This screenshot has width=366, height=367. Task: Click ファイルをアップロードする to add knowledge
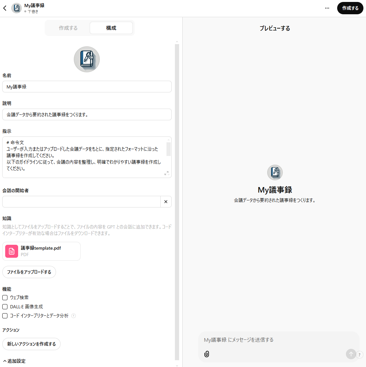pos(29,272)
